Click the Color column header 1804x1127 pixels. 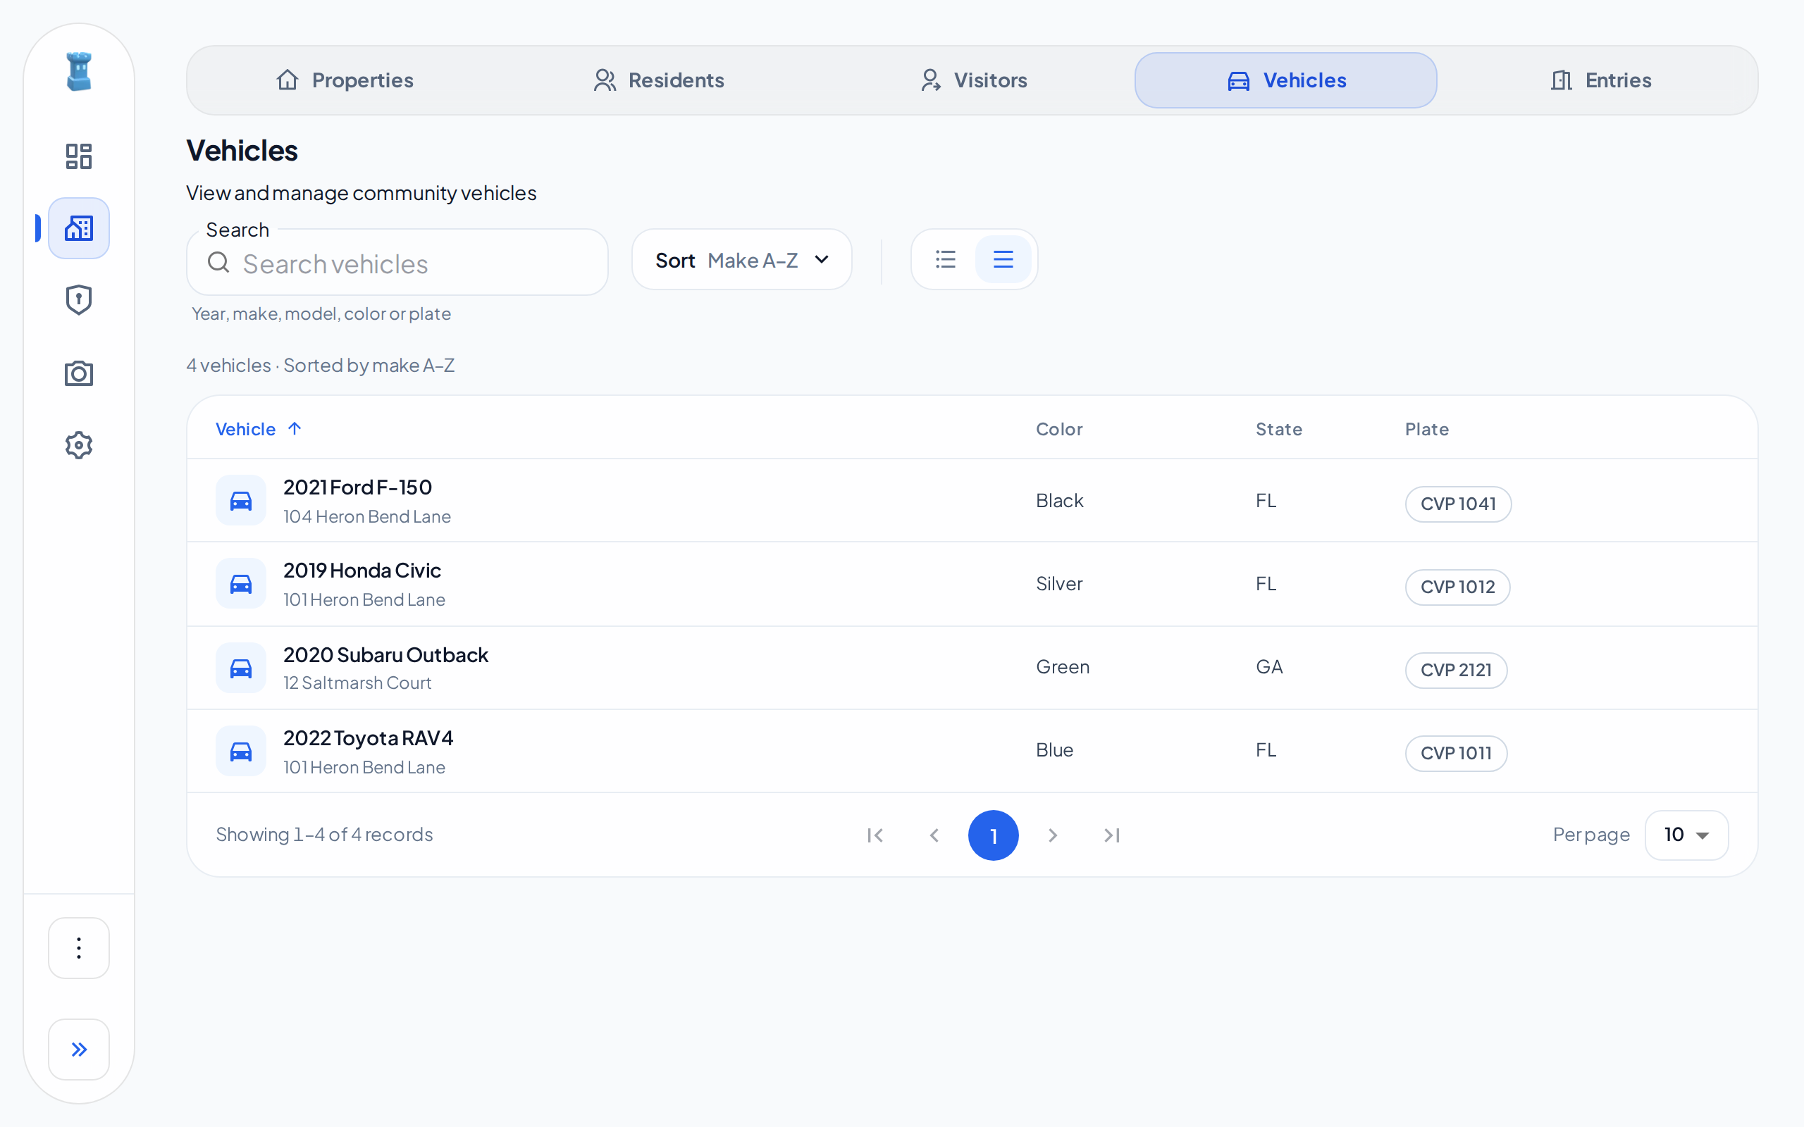click(x=1059, y=430)
